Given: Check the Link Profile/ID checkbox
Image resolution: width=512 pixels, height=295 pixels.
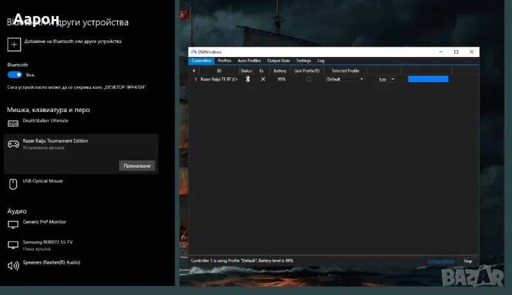Looking at the screenshot, I should [308, 79].
